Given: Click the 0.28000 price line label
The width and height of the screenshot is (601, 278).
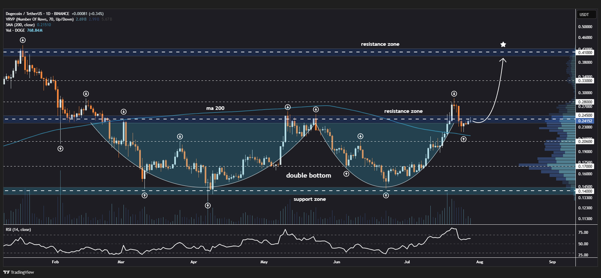Looking at the screenshot, I should [585, 101].
